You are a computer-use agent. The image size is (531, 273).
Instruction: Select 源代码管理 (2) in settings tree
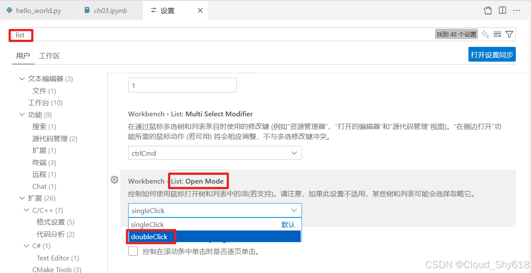click(55, 138)
